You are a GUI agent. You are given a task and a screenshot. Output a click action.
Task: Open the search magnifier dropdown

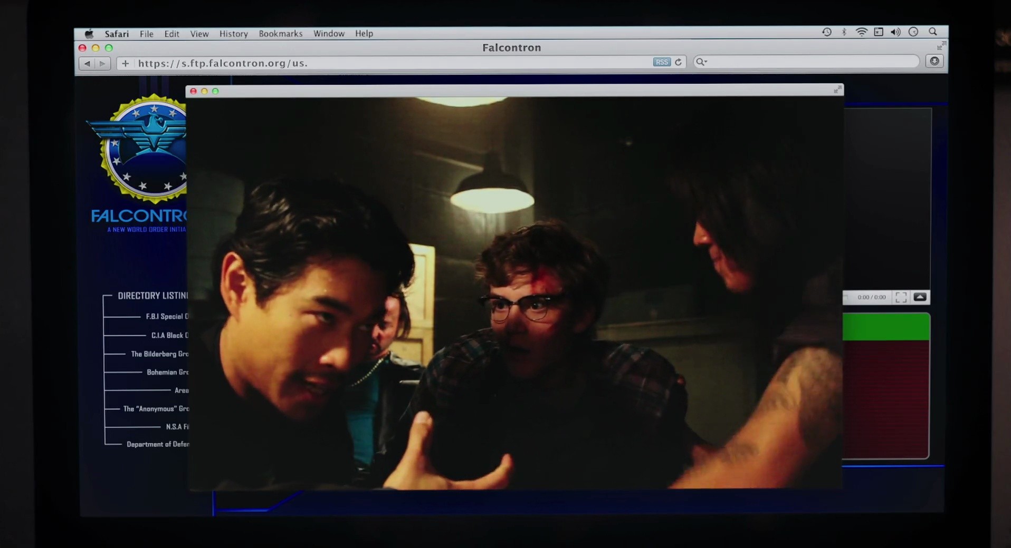pyautogui.click(x=701, y=62)
